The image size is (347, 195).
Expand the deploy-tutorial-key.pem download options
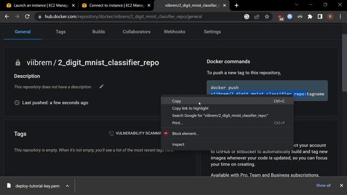(x=67, y=186)
